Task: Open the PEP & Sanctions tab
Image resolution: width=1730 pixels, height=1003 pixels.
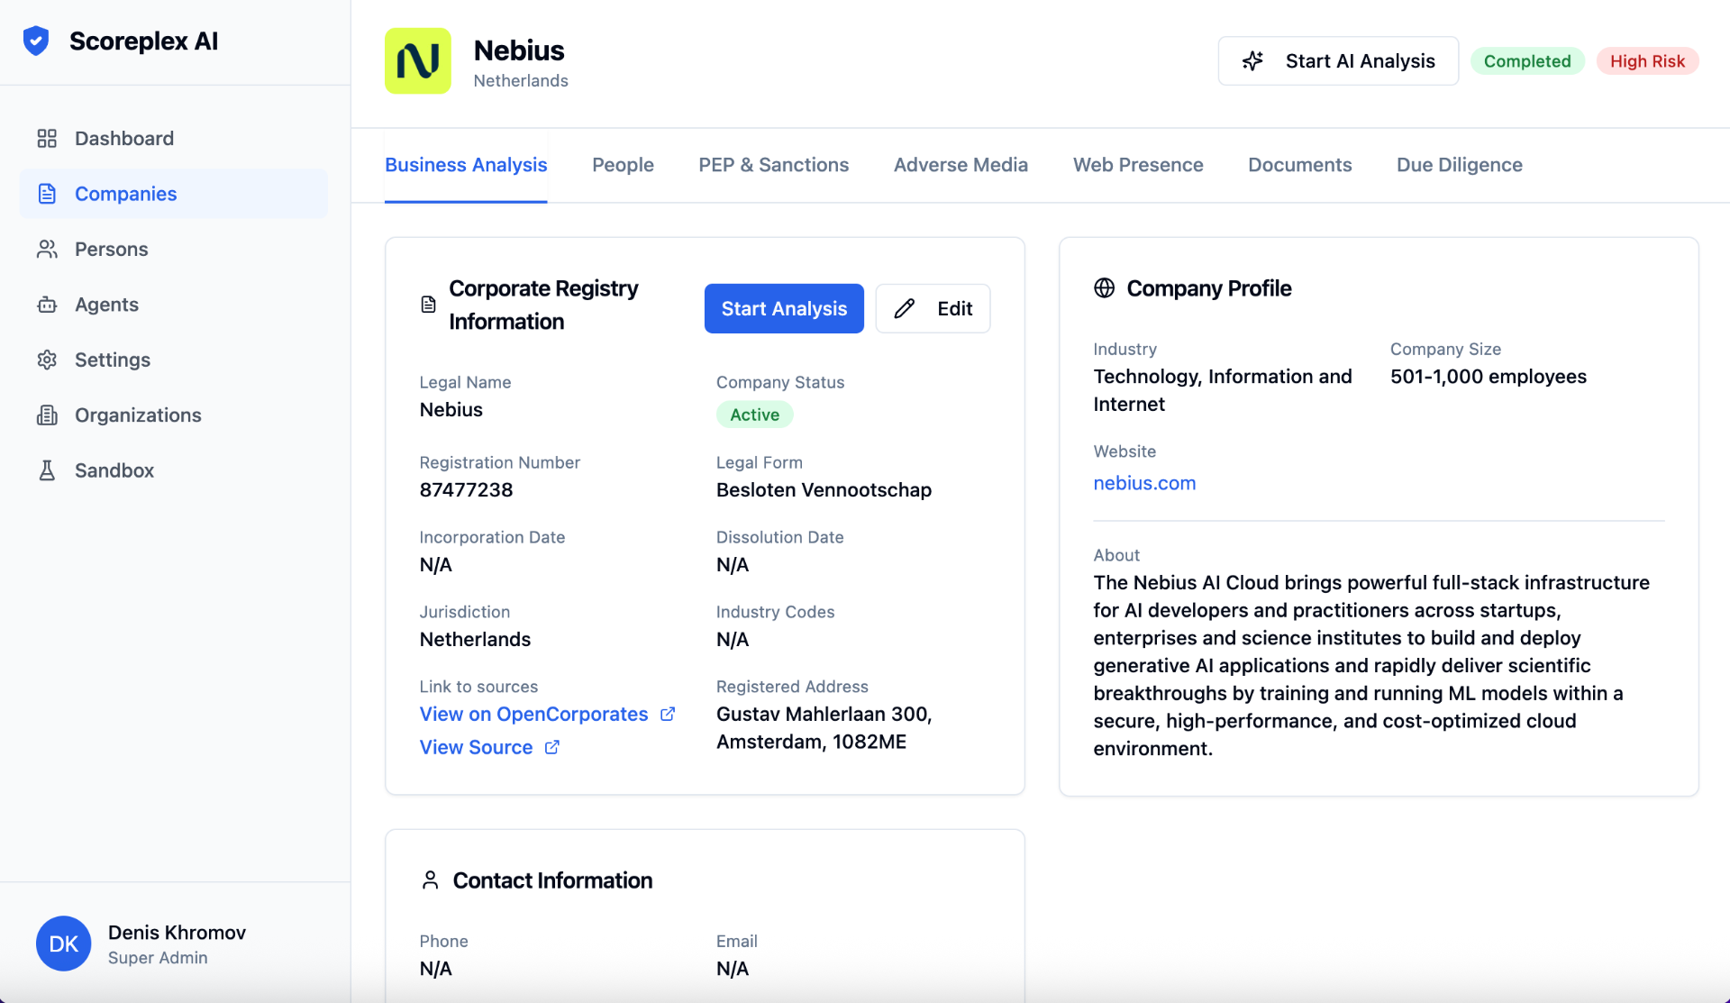Action: pyautogui.click(x=773, y=165)
